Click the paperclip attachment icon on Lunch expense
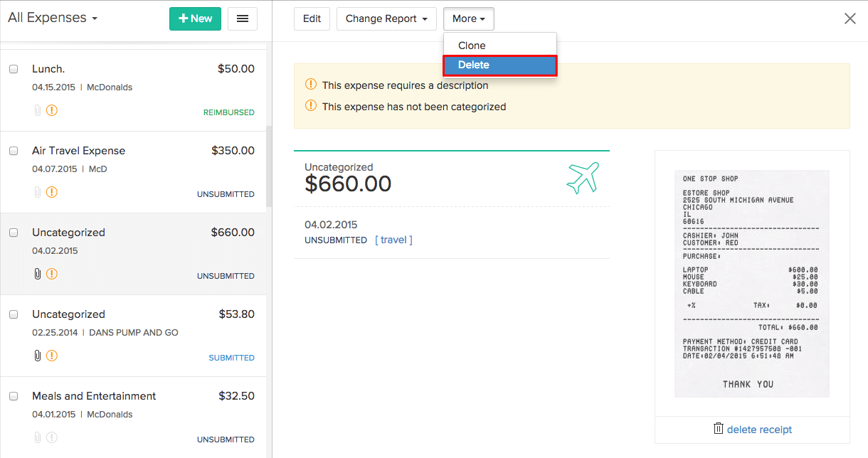This screenshot has width=868, height=458. (37, 110)
